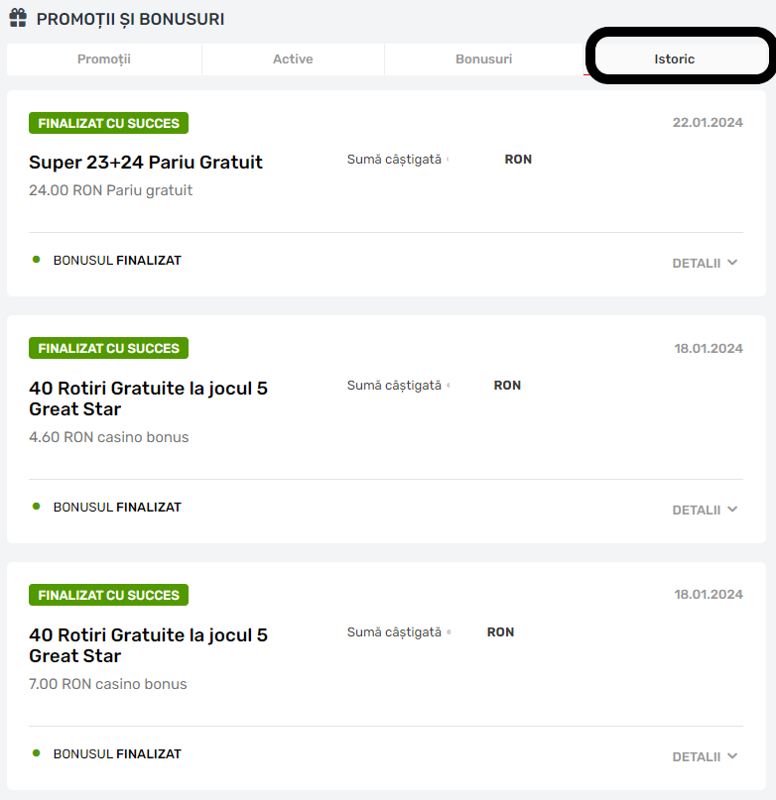This screenshot has width=776, height=800.
Task: Click the chevron next to the first DETALII
Action: click(x=731, y=262)
